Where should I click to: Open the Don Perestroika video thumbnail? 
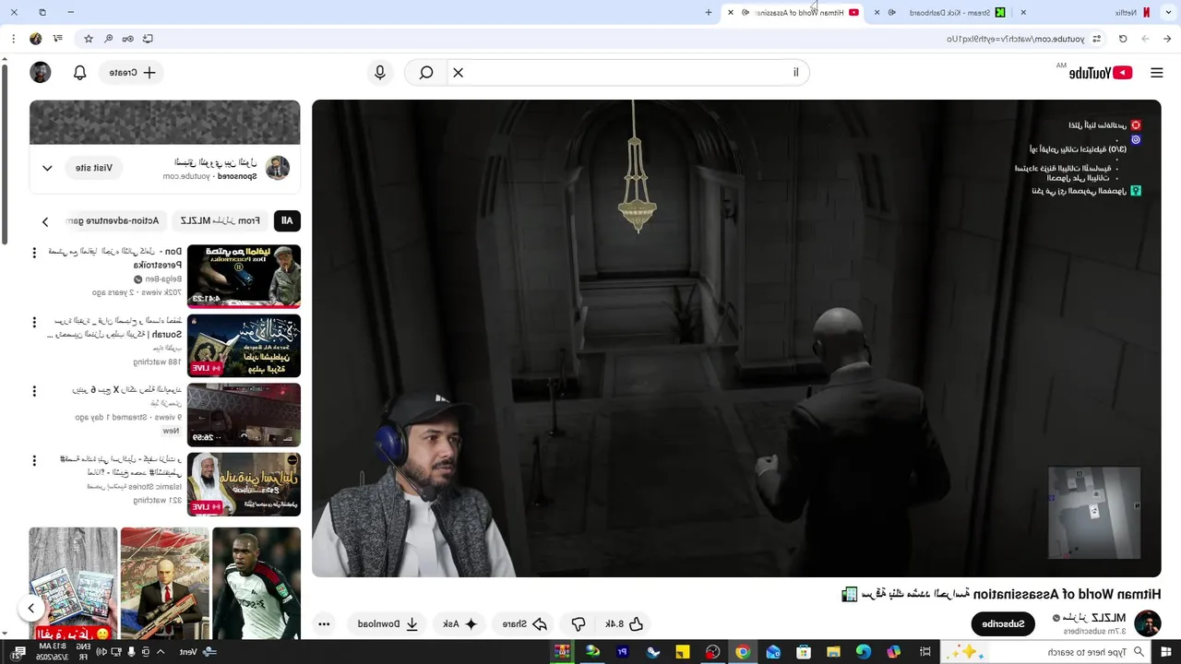point(244,276)
